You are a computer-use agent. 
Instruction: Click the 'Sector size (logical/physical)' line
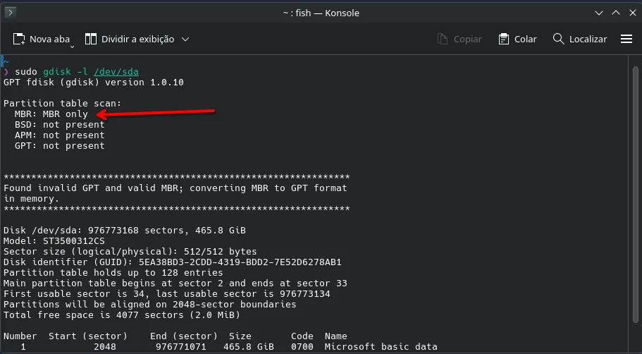point(130,252)
